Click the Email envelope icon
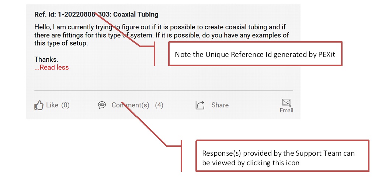This screenshot has height=177, width=375. point(286,103)
